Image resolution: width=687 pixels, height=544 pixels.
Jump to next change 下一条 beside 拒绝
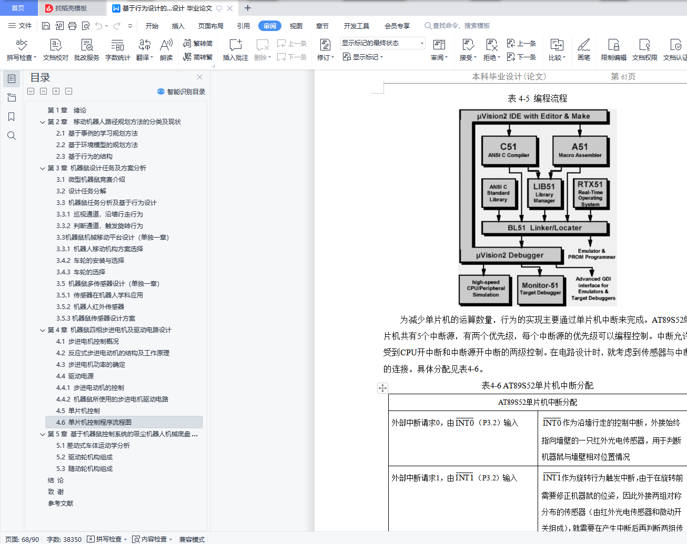tap(521, 57)
